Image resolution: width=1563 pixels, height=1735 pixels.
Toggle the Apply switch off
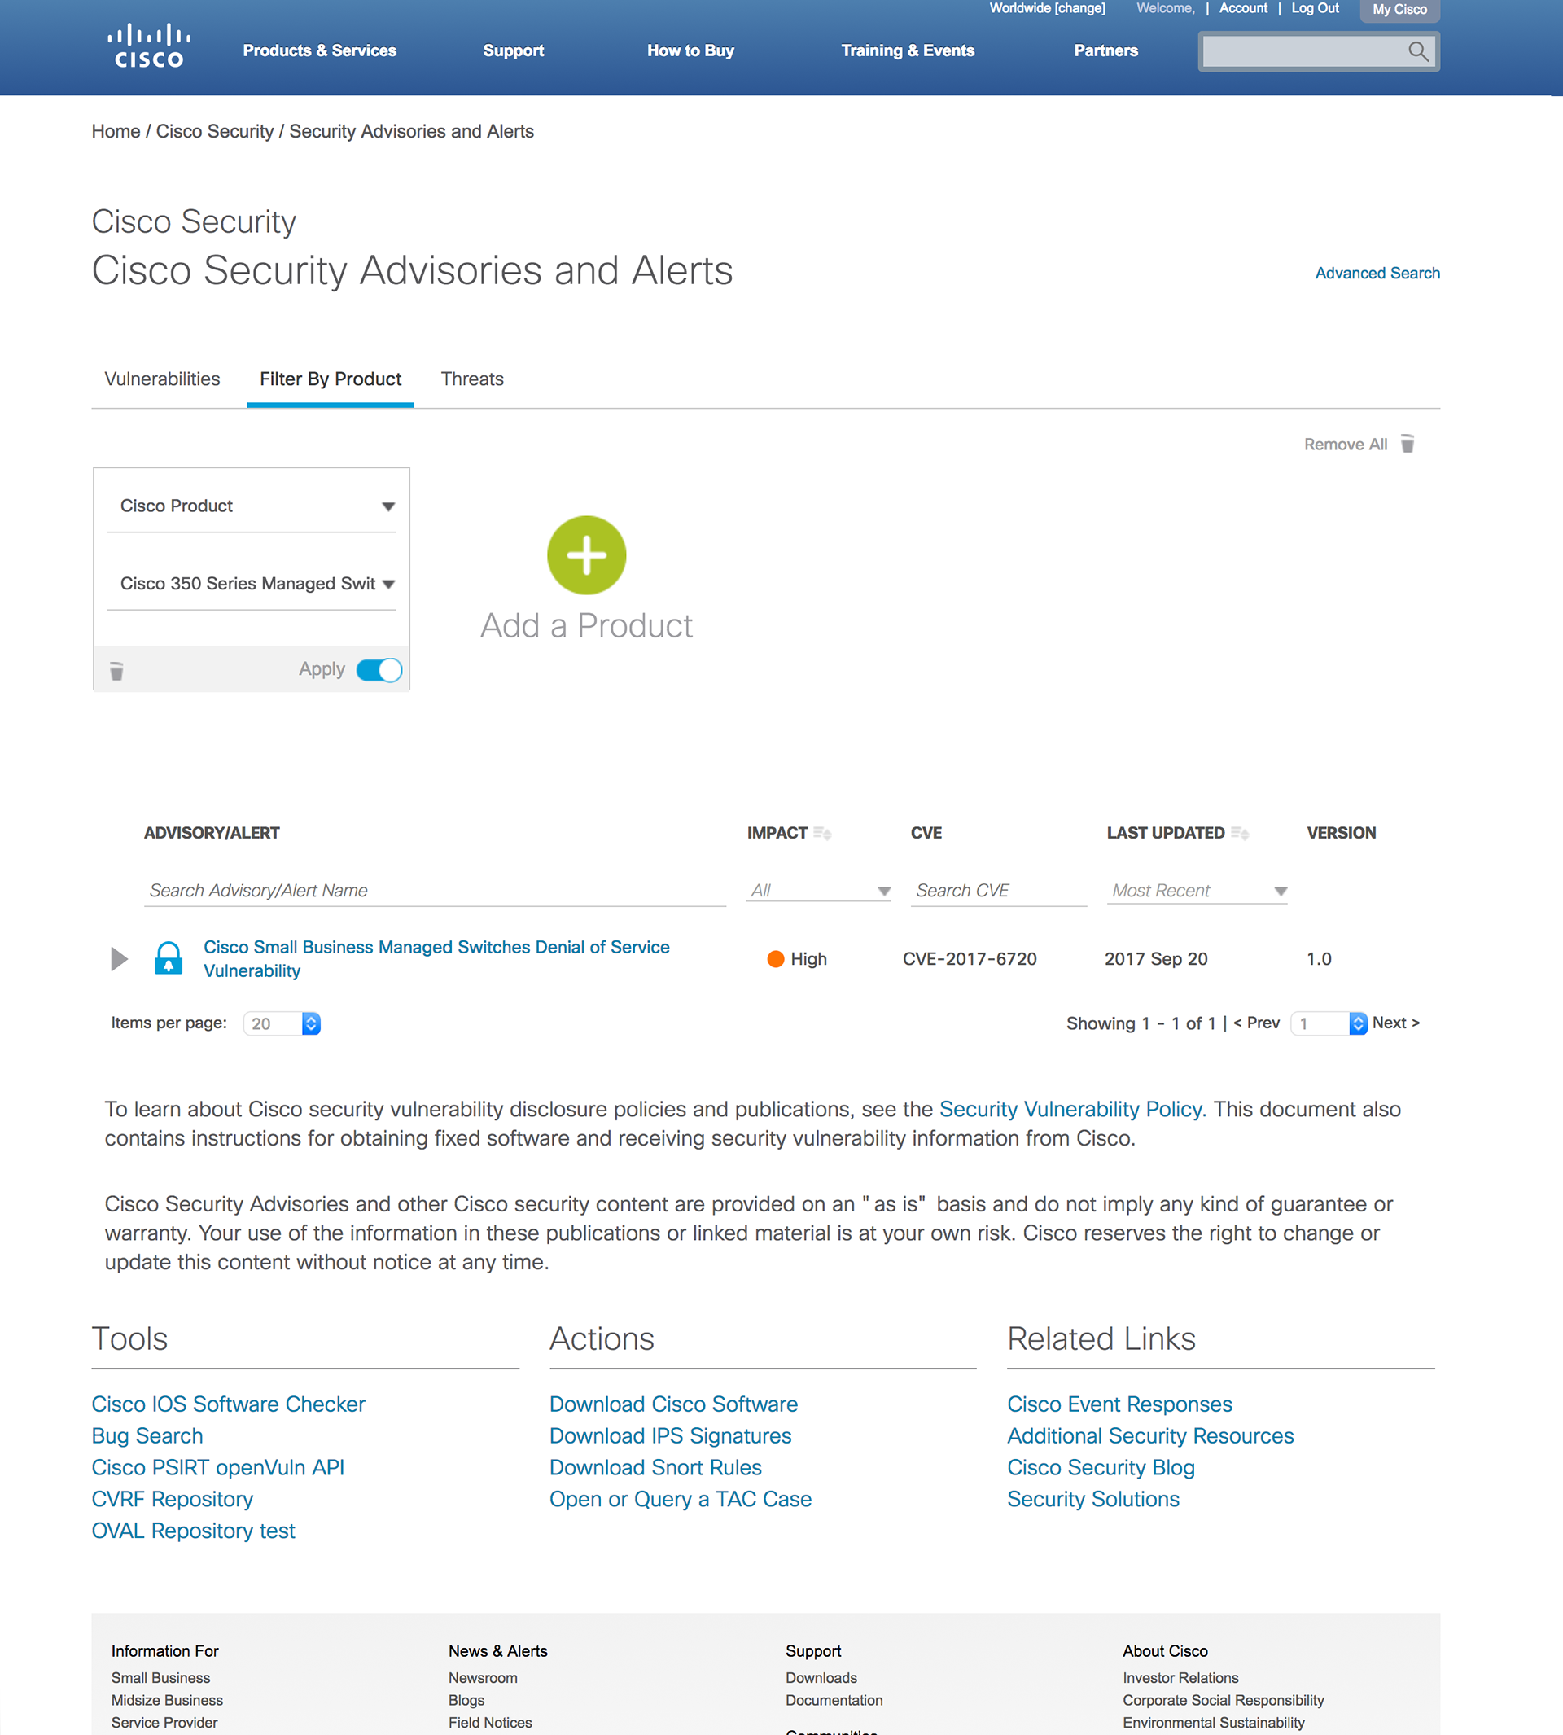coord(379,669)
